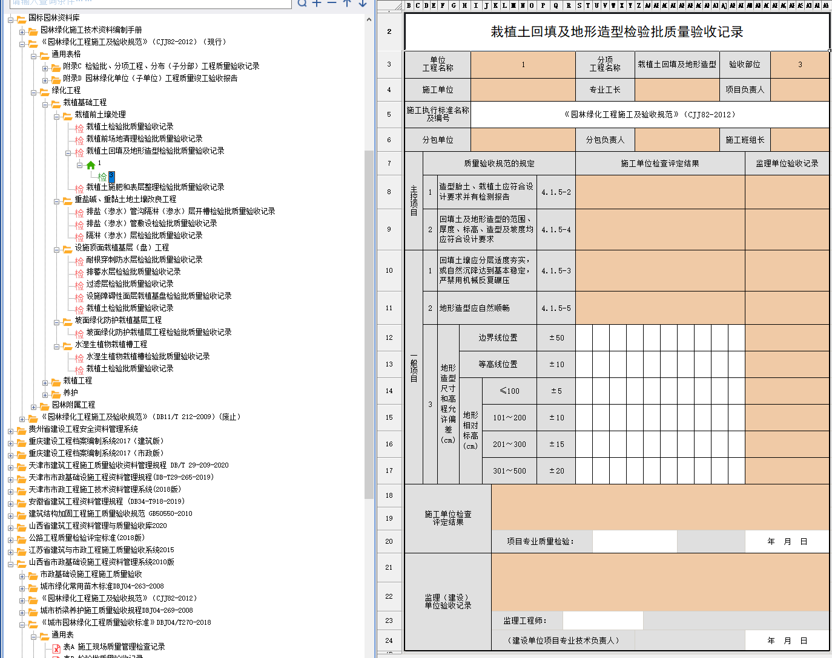Select tree item 江苏省建筑与市政工程施工质量验收系统2015
832x658 pixels.
pos(101,550)
